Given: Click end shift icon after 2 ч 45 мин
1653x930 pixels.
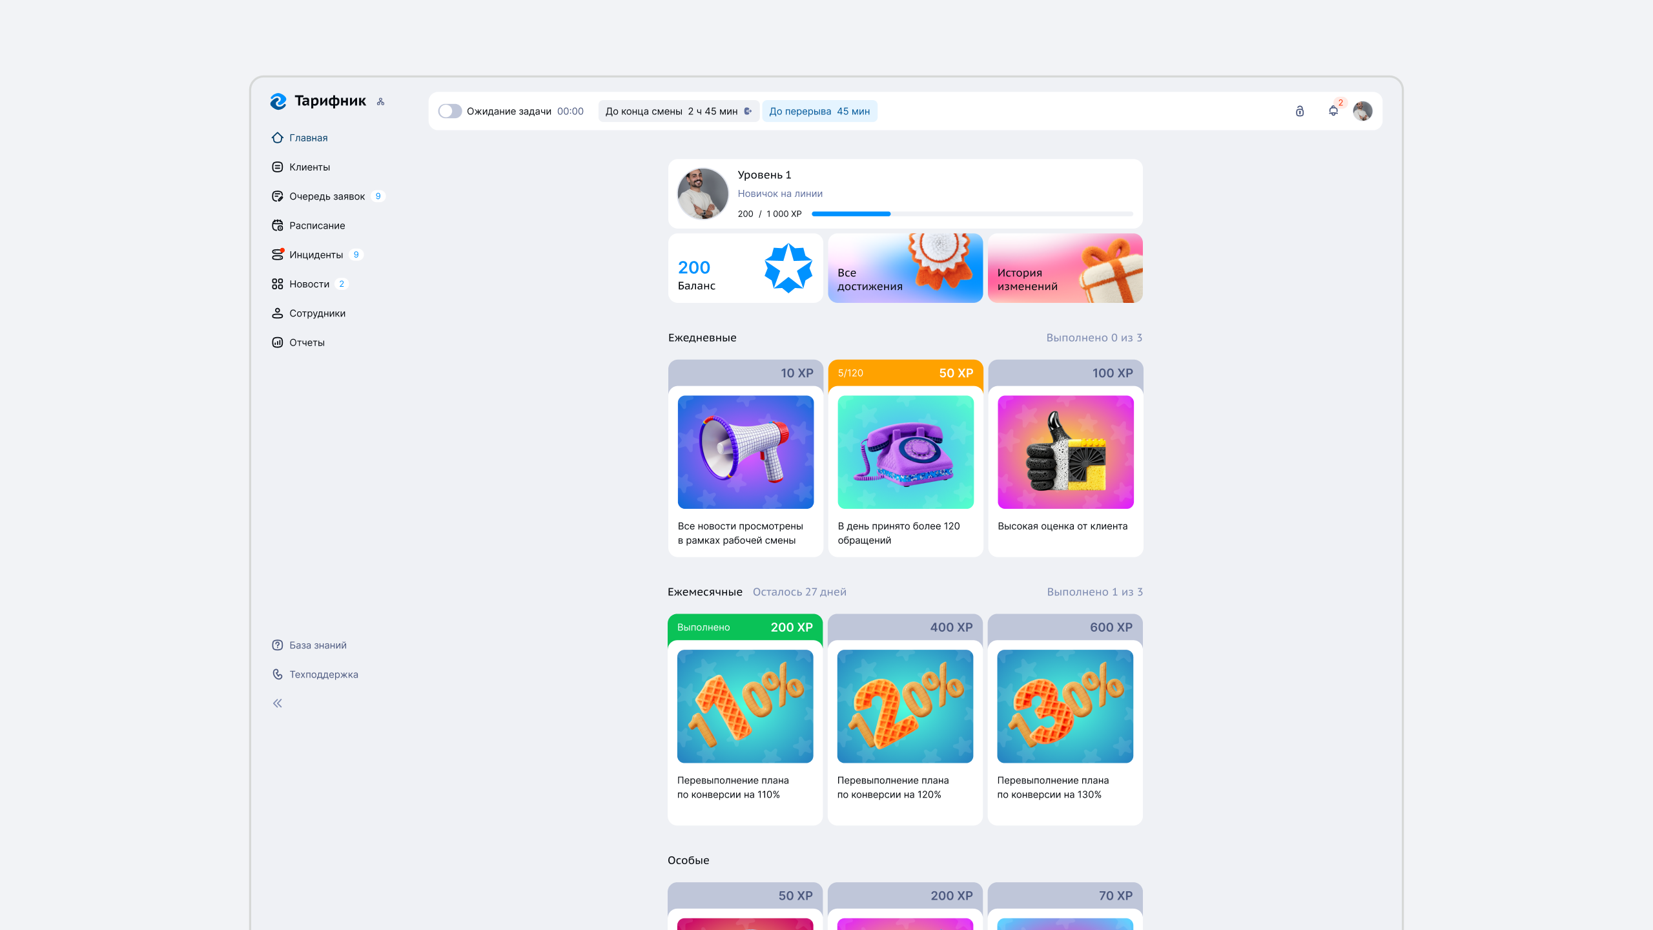Looking at the screenshot, I should pyautogui.click(x=748, y=111).
